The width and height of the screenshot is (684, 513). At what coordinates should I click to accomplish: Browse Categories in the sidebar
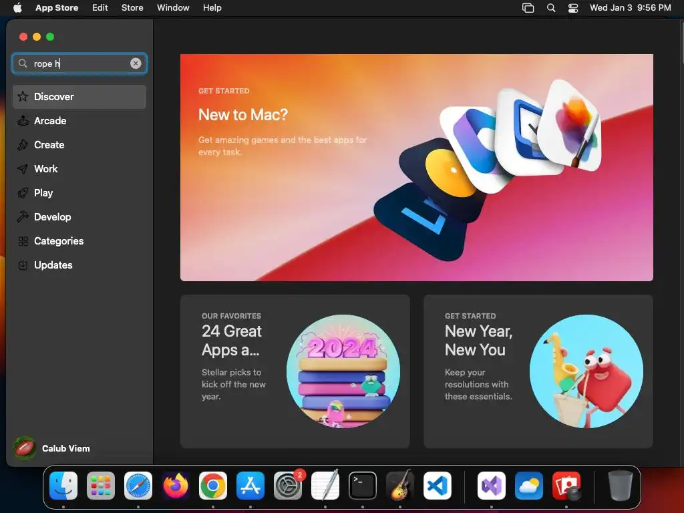pyautogui.click(x=79, y=240)
